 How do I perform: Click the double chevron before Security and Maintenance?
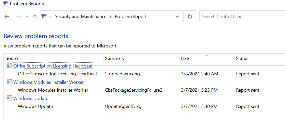click(50, 16)
